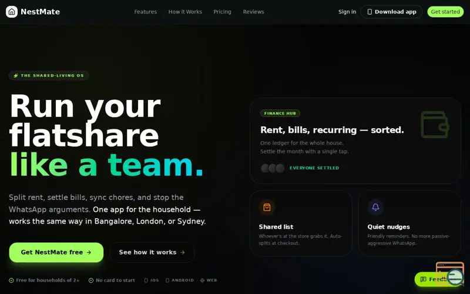Open the Feedback button
This screenshot has width=470, height=294.
438,279
